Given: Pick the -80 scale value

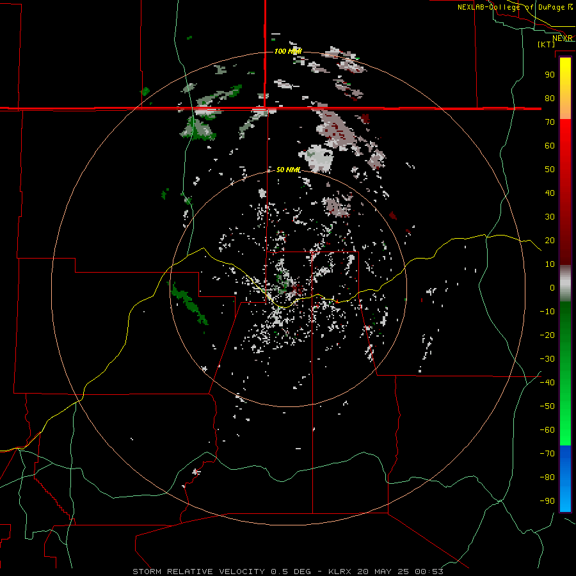Looking at the screenshot, I should pyautogui.click(x=547, y=477).
